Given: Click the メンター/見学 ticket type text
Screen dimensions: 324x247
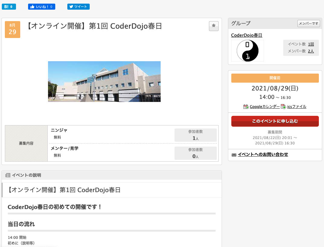Looking at the screenshot, I should 65,148.
